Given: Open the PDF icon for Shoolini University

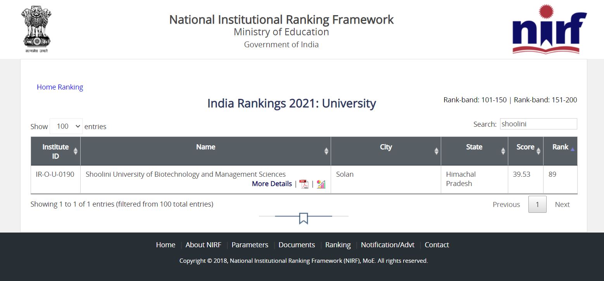Looking at the screenshot, I should point(304,184).
